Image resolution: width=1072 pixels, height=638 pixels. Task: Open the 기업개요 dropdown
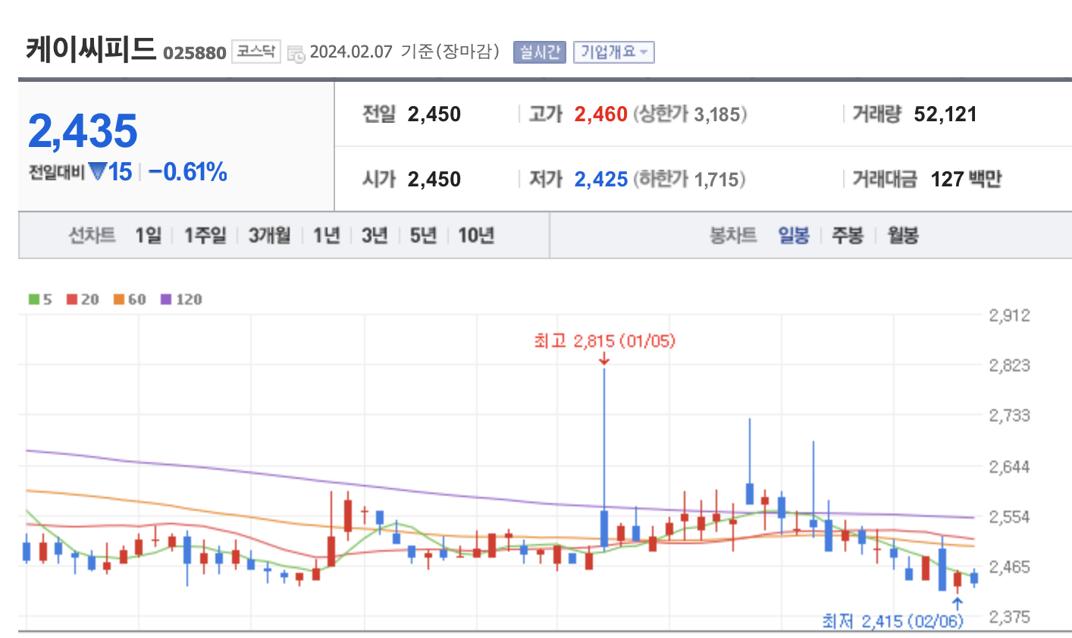pos(613,52)
